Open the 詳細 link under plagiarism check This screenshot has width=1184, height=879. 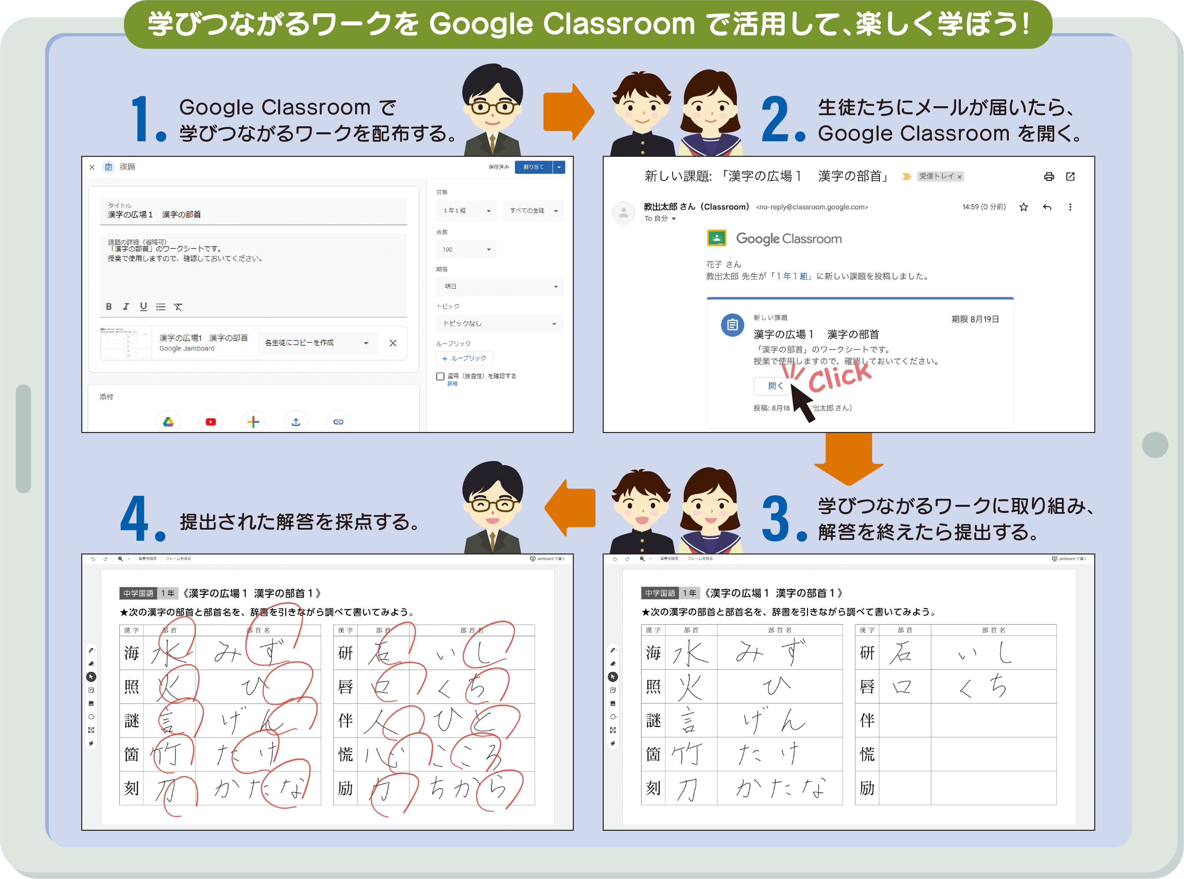coord(452,384)
